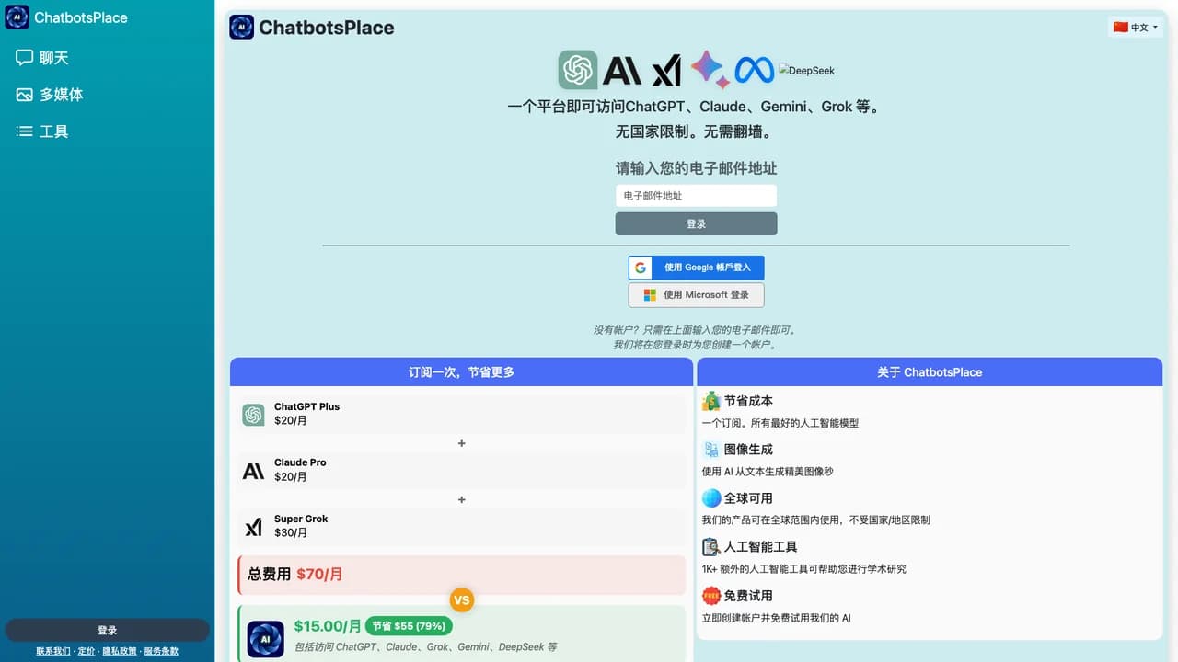Open the 定价 footer link

tap(87, 651)
